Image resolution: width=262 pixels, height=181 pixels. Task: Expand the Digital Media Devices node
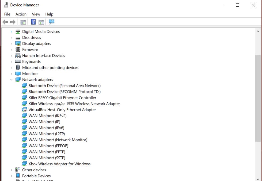point(11,32)
